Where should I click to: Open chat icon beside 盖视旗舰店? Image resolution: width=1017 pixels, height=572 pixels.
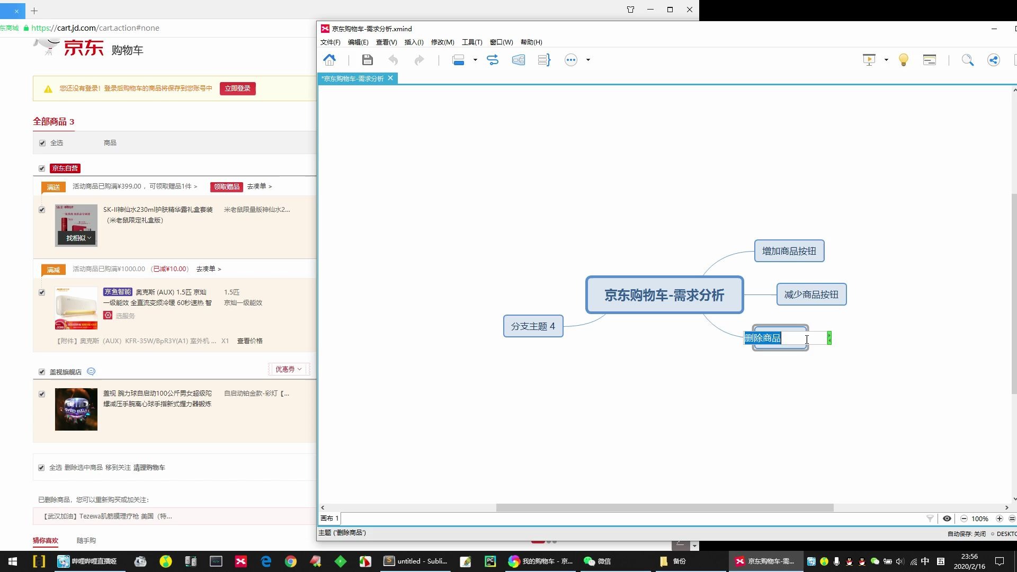tap(91, 371)
